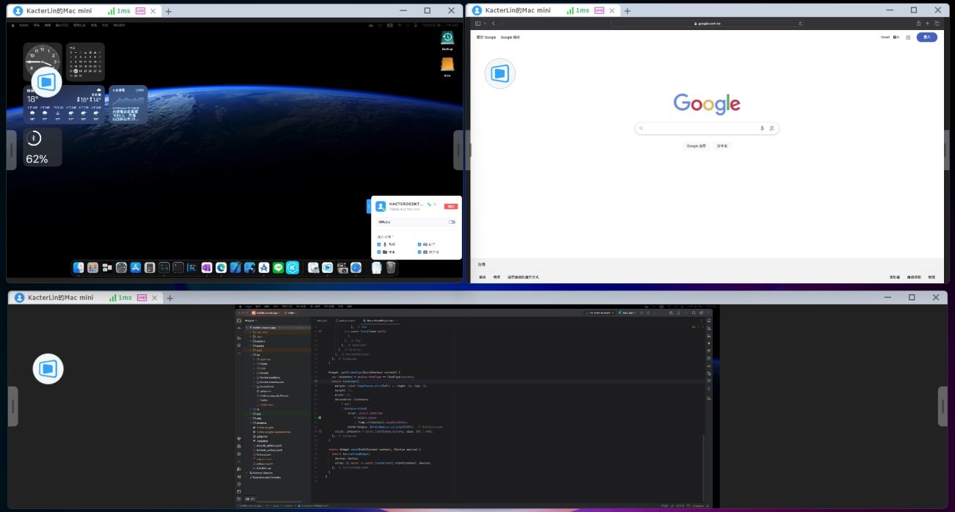The image size is (955, 512).
Task: Click the Trash icon in the dock
Action: click(391, 268)
